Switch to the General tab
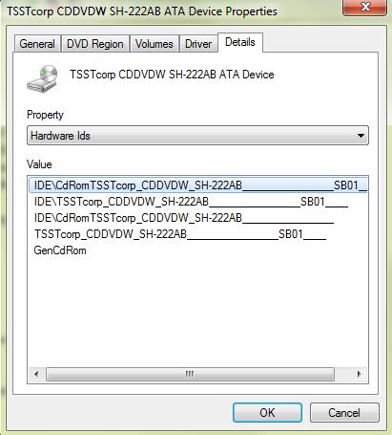 [x=37, y=44]
